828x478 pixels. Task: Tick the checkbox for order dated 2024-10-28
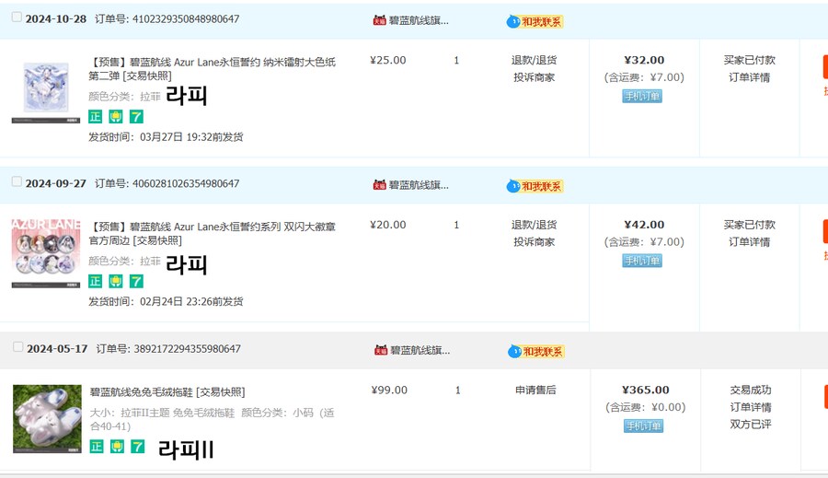(x=17, y=17)
